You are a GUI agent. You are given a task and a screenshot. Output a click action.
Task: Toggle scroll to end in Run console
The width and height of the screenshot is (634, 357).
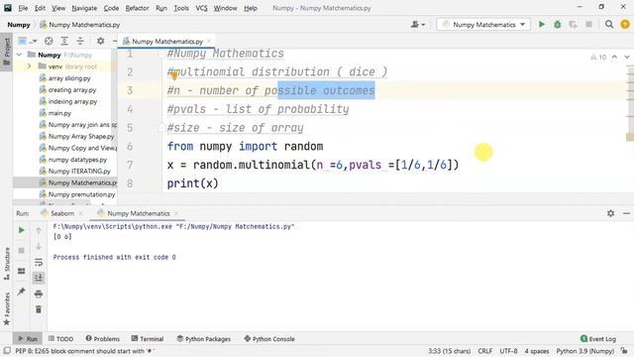[39, 278]
